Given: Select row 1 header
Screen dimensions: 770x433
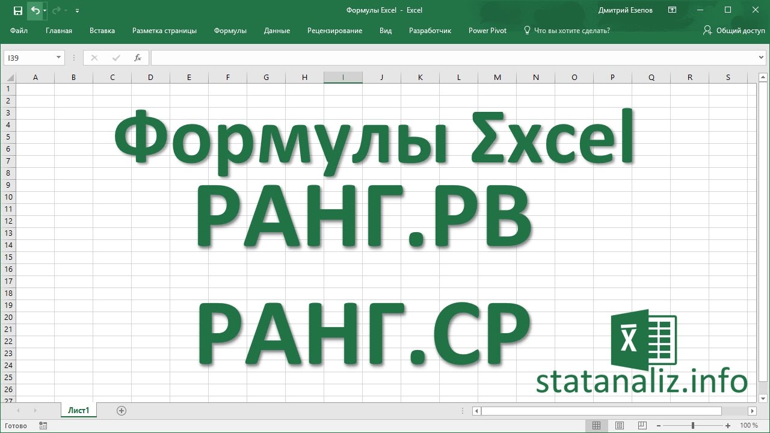Looking at the screenshot, I should point(8,89).
